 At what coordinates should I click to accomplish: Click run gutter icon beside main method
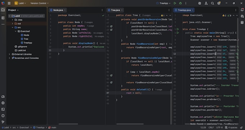coord(178,33)
